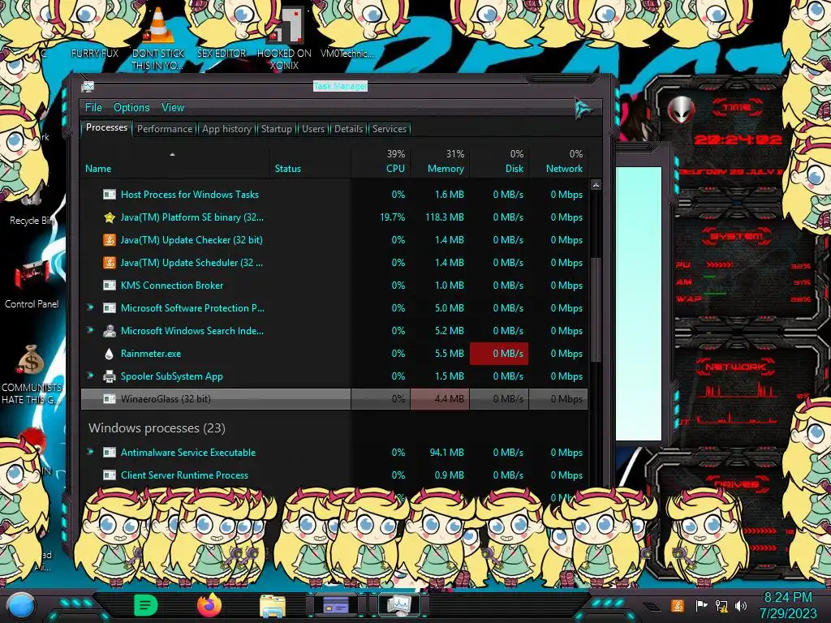Click the scroll up arrow of process list
Image resolution: width=831 pixels, height=623 pixels.
(x=596, y=185)
